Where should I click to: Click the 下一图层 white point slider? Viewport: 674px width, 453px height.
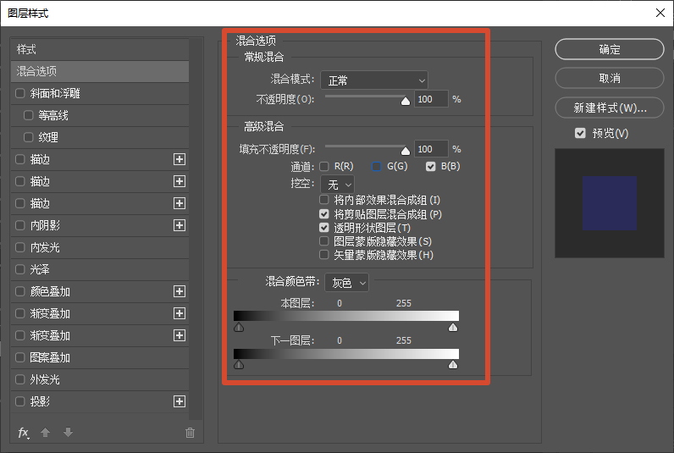point(453,365)
